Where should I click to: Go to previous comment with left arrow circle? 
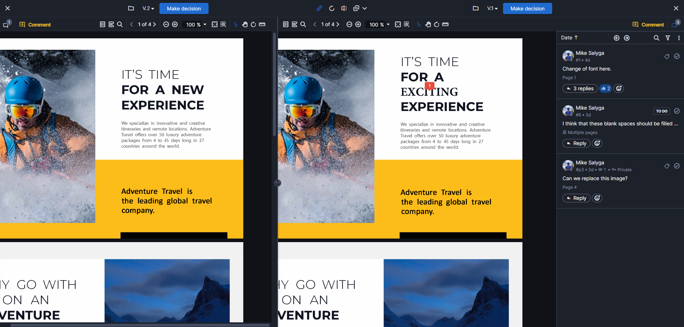(x=616, y=38)
